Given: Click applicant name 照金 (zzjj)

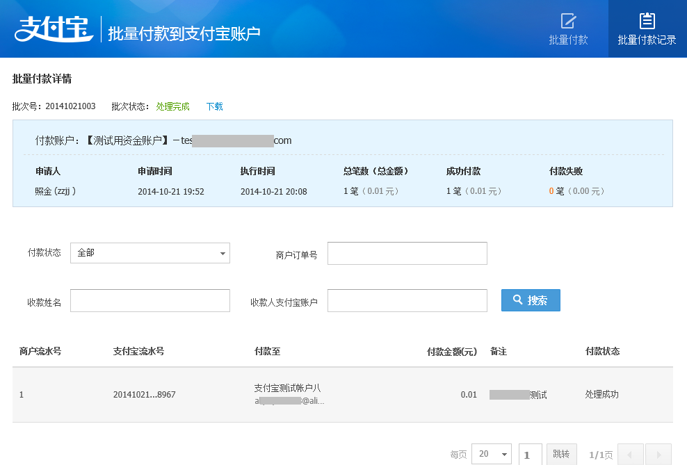Looking at the screenshot, I should pos(55,191).
